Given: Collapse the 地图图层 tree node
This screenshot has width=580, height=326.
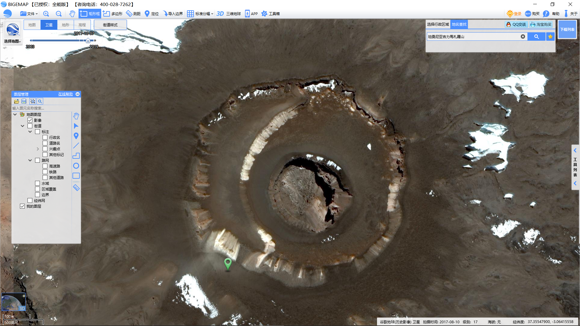Looking at the screenshot, I should tap(15, 114).
